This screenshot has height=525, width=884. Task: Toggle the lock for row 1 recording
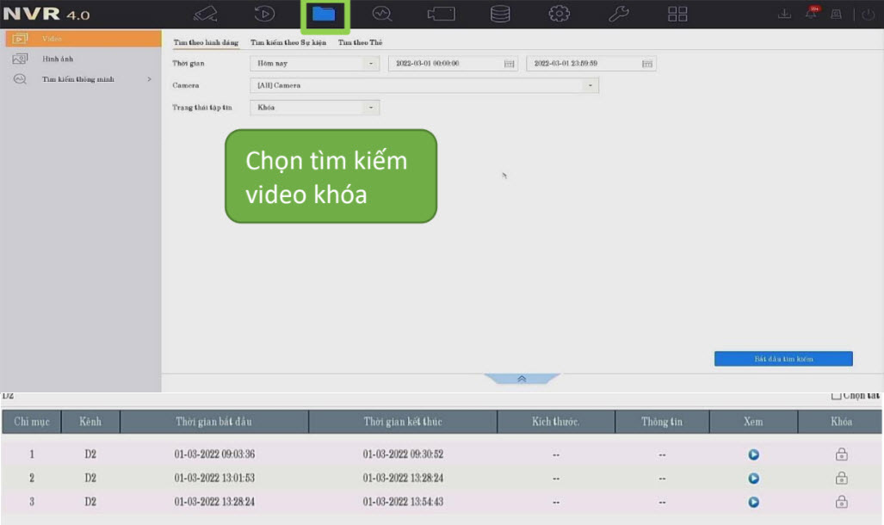[x=841, y=454]
